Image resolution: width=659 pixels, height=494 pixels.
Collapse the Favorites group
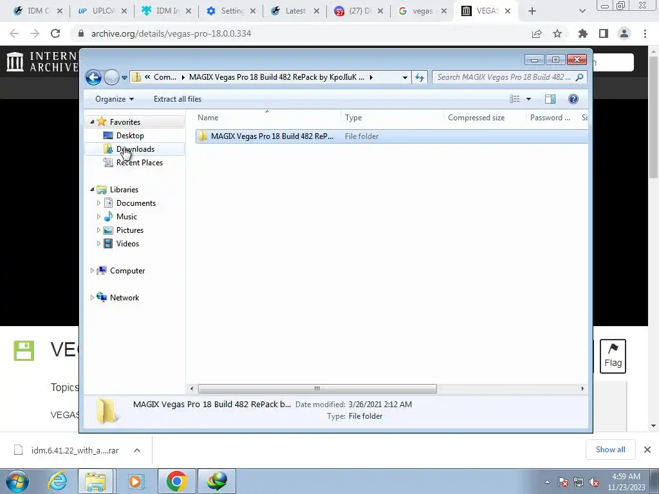[x=92, y=122]
